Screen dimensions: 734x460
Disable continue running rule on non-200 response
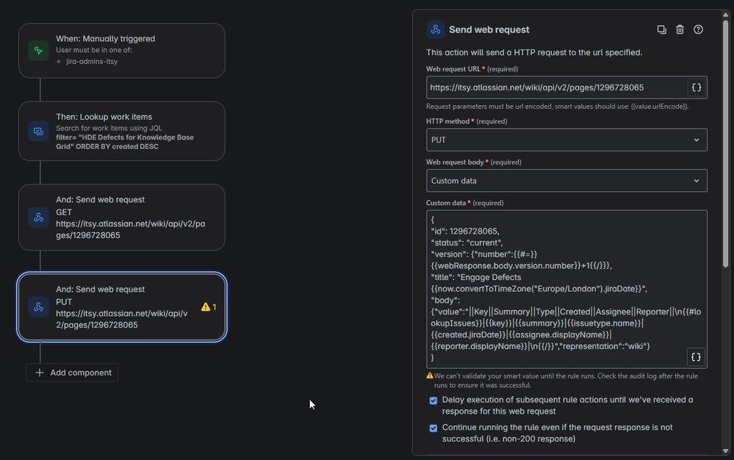pos(433,428)
